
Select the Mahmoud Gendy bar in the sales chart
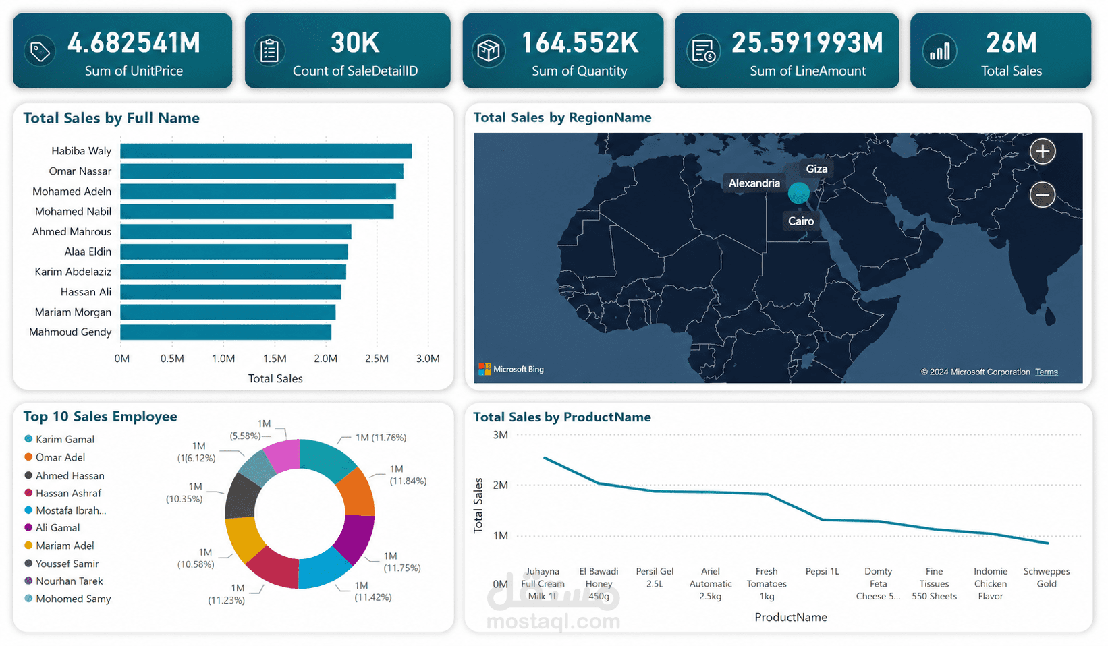click(225, 332)
